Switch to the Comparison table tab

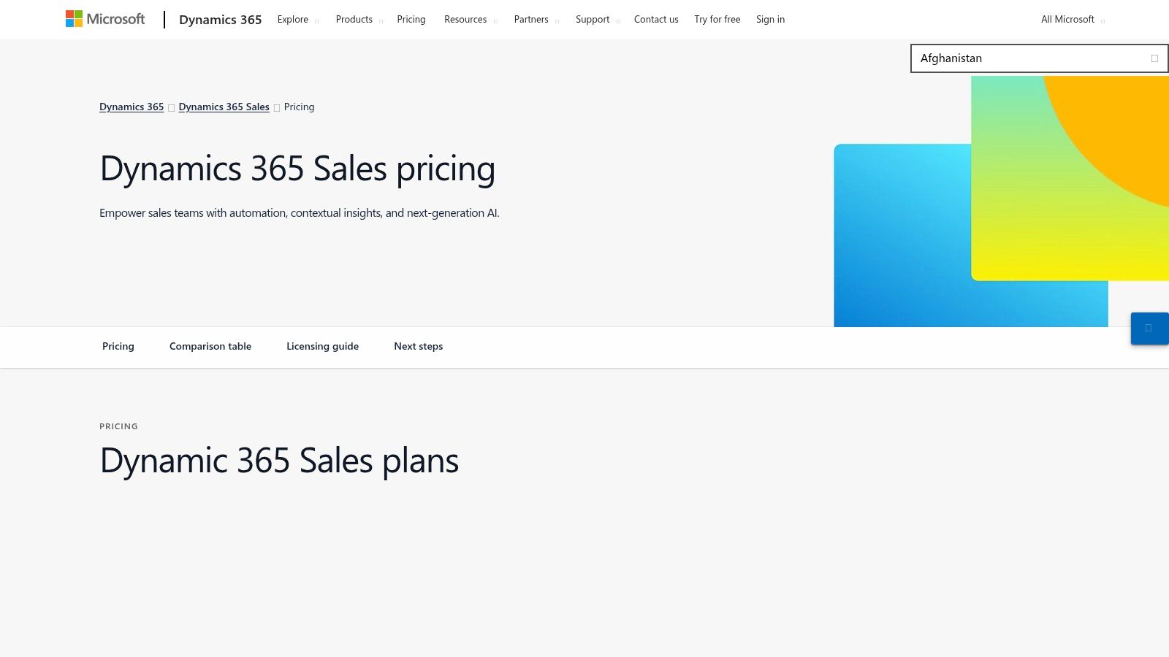210,346
